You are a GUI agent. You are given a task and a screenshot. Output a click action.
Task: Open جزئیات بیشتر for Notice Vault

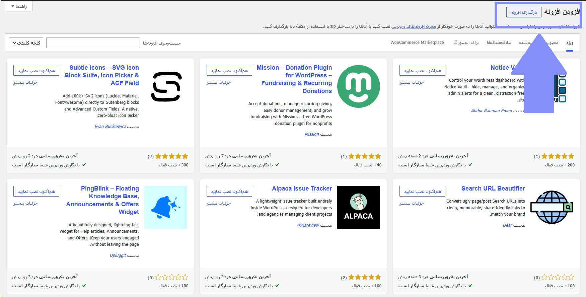tap(412, 82)
